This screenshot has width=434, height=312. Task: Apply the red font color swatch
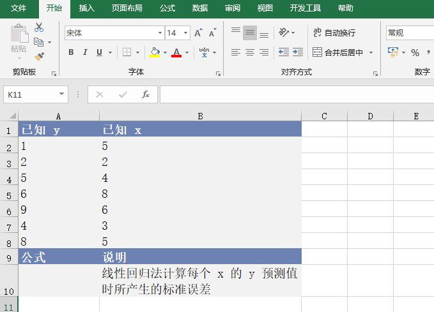coord(176,52)
